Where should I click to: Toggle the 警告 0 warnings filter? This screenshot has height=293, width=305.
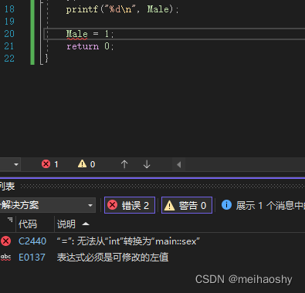pyautogui.click(x=187, y=205)
